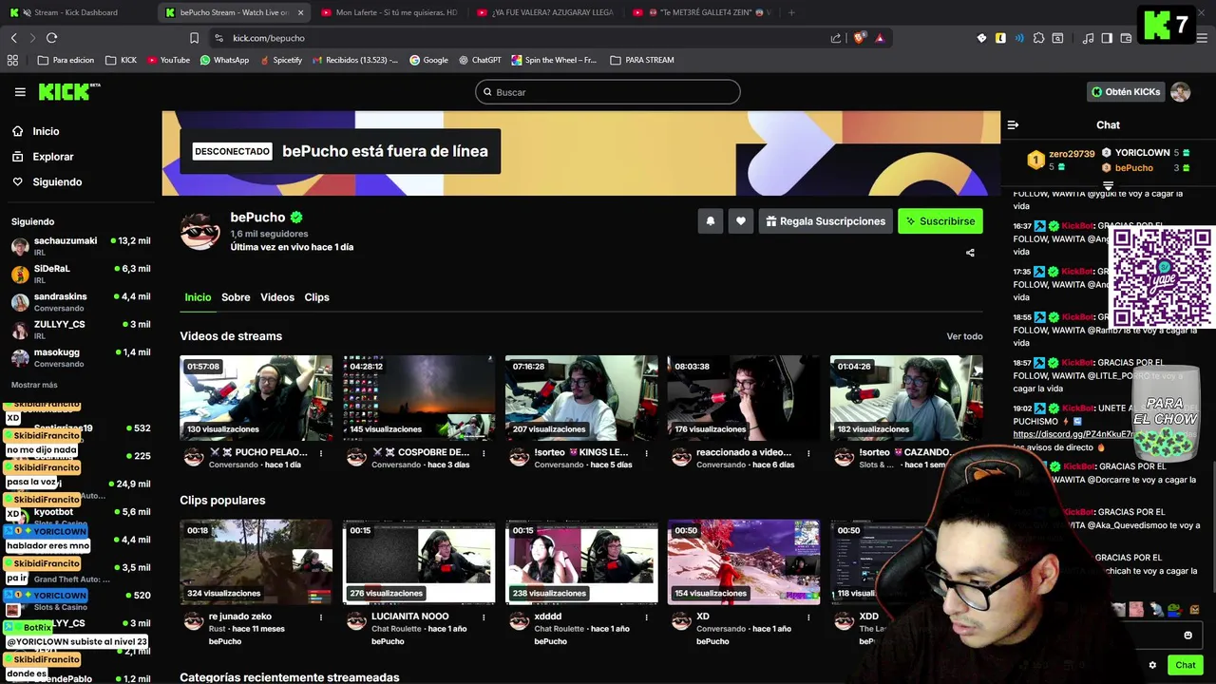The image size is (1216, 684).
Task: Switch to the Clips tab
Action: point(316,297)
